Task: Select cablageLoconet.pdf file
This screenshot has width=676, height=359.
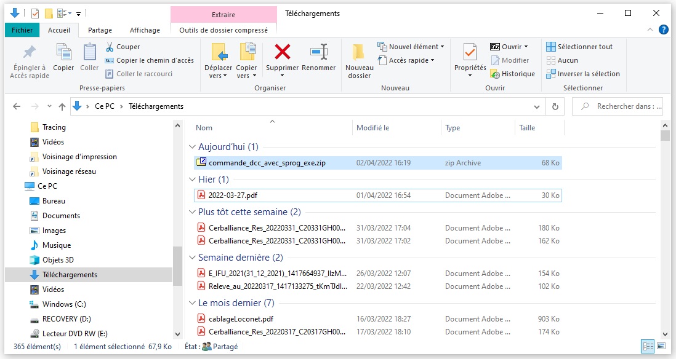Action: [x=377, y=319]
